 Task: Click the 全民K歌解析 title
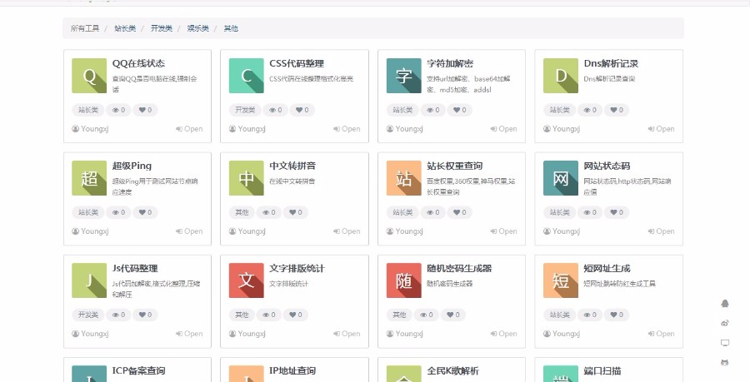pyautogui.click(x=452, y=370)
